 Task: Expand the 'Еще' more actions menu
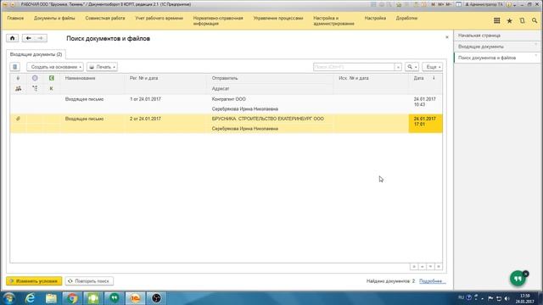point(433,67)
